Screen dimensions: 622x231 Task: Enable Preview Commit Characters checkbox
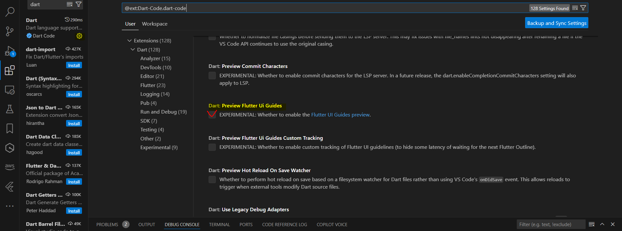(212, 76)
